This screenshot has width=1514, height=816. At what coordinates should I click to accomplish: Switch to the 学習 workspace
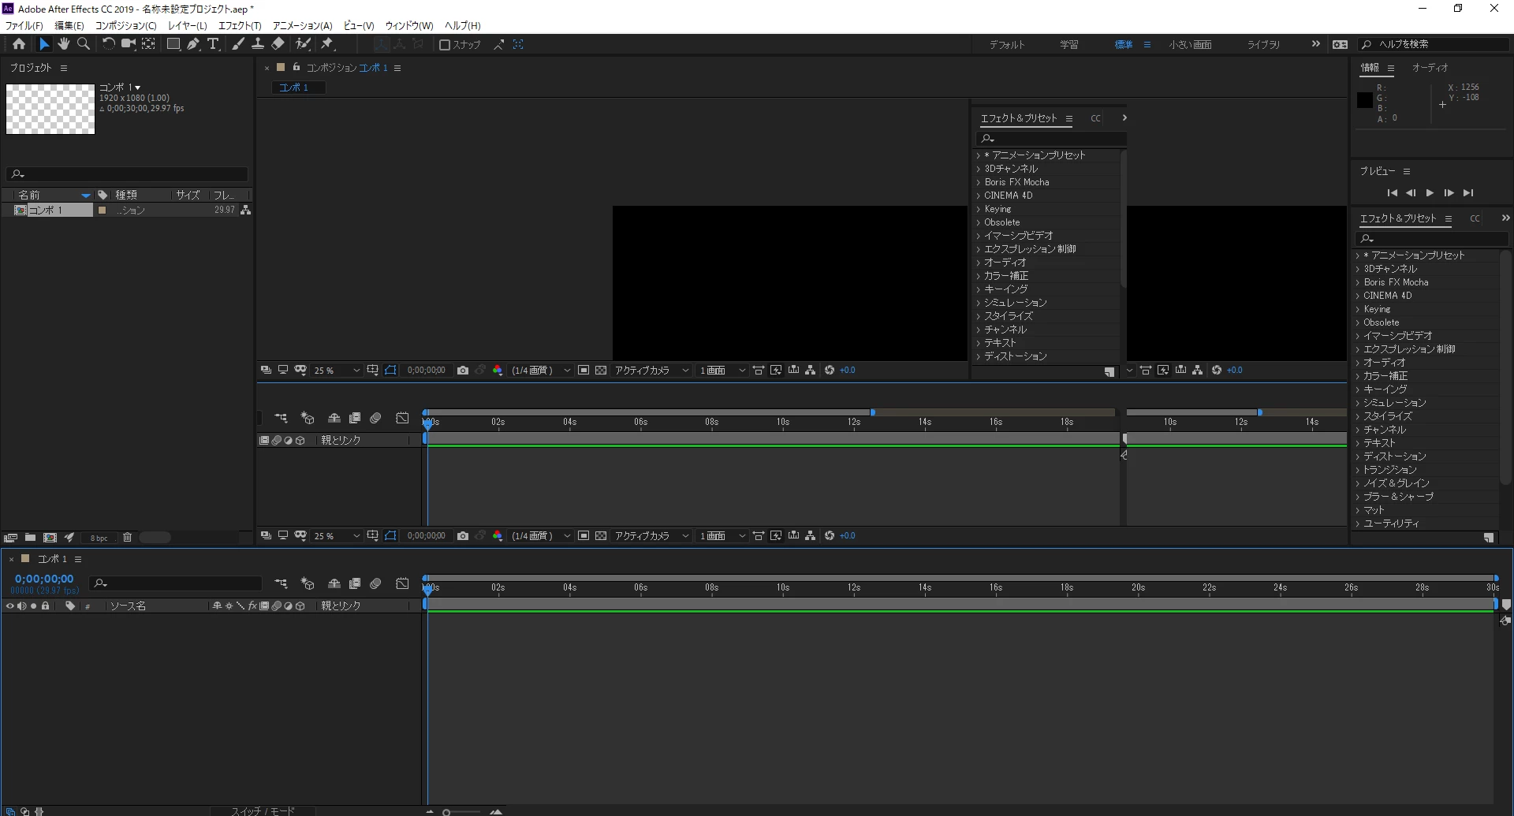[1069, 45]
